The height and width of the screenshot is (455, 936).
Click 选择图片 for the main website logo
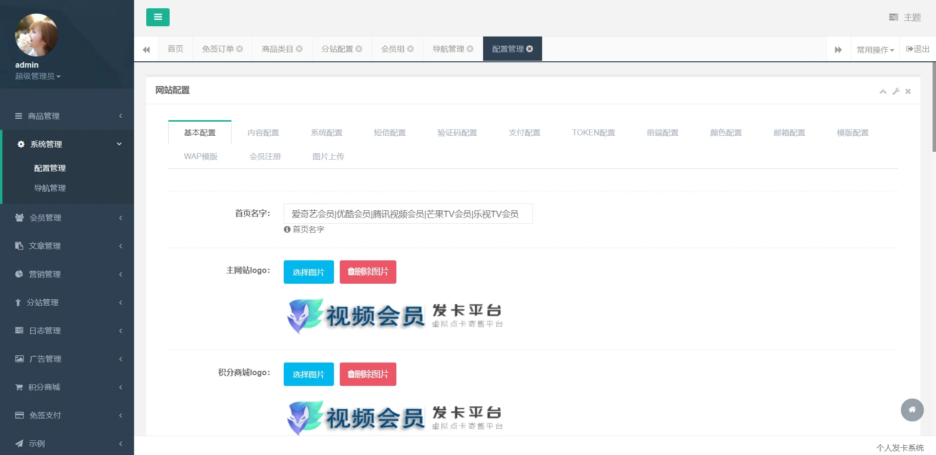(x=308, y=272)
